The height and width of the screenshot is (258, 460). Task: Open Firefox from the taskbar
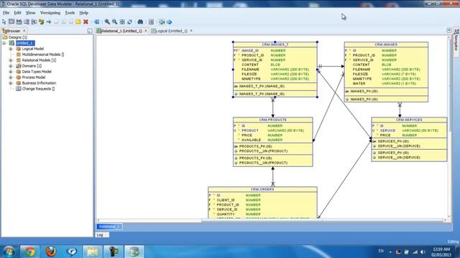(x=51, y=252)
